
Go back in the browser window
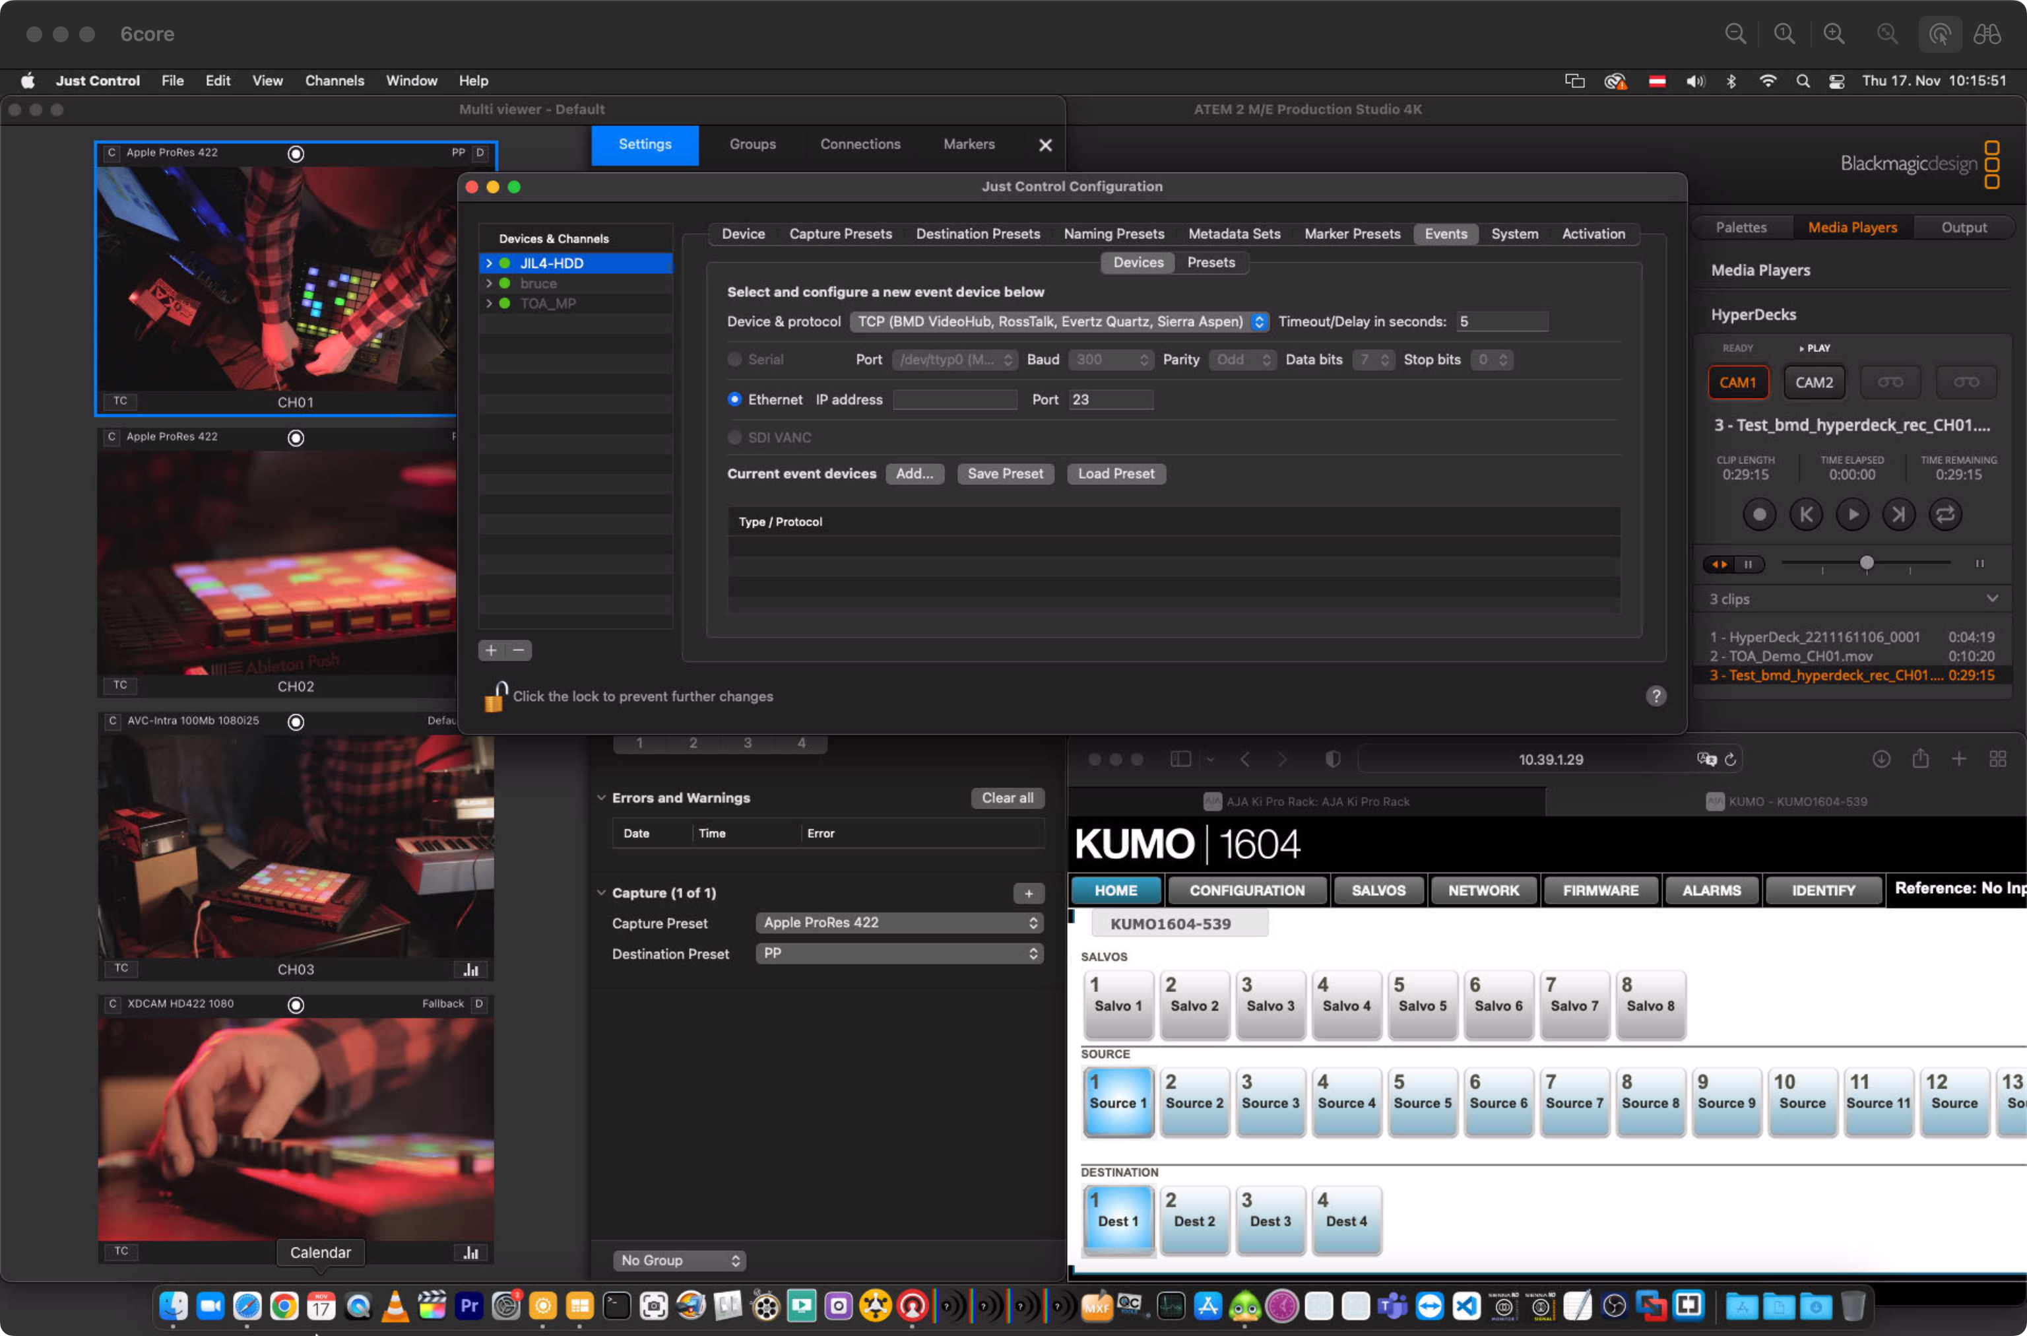tap(1245, 759)
